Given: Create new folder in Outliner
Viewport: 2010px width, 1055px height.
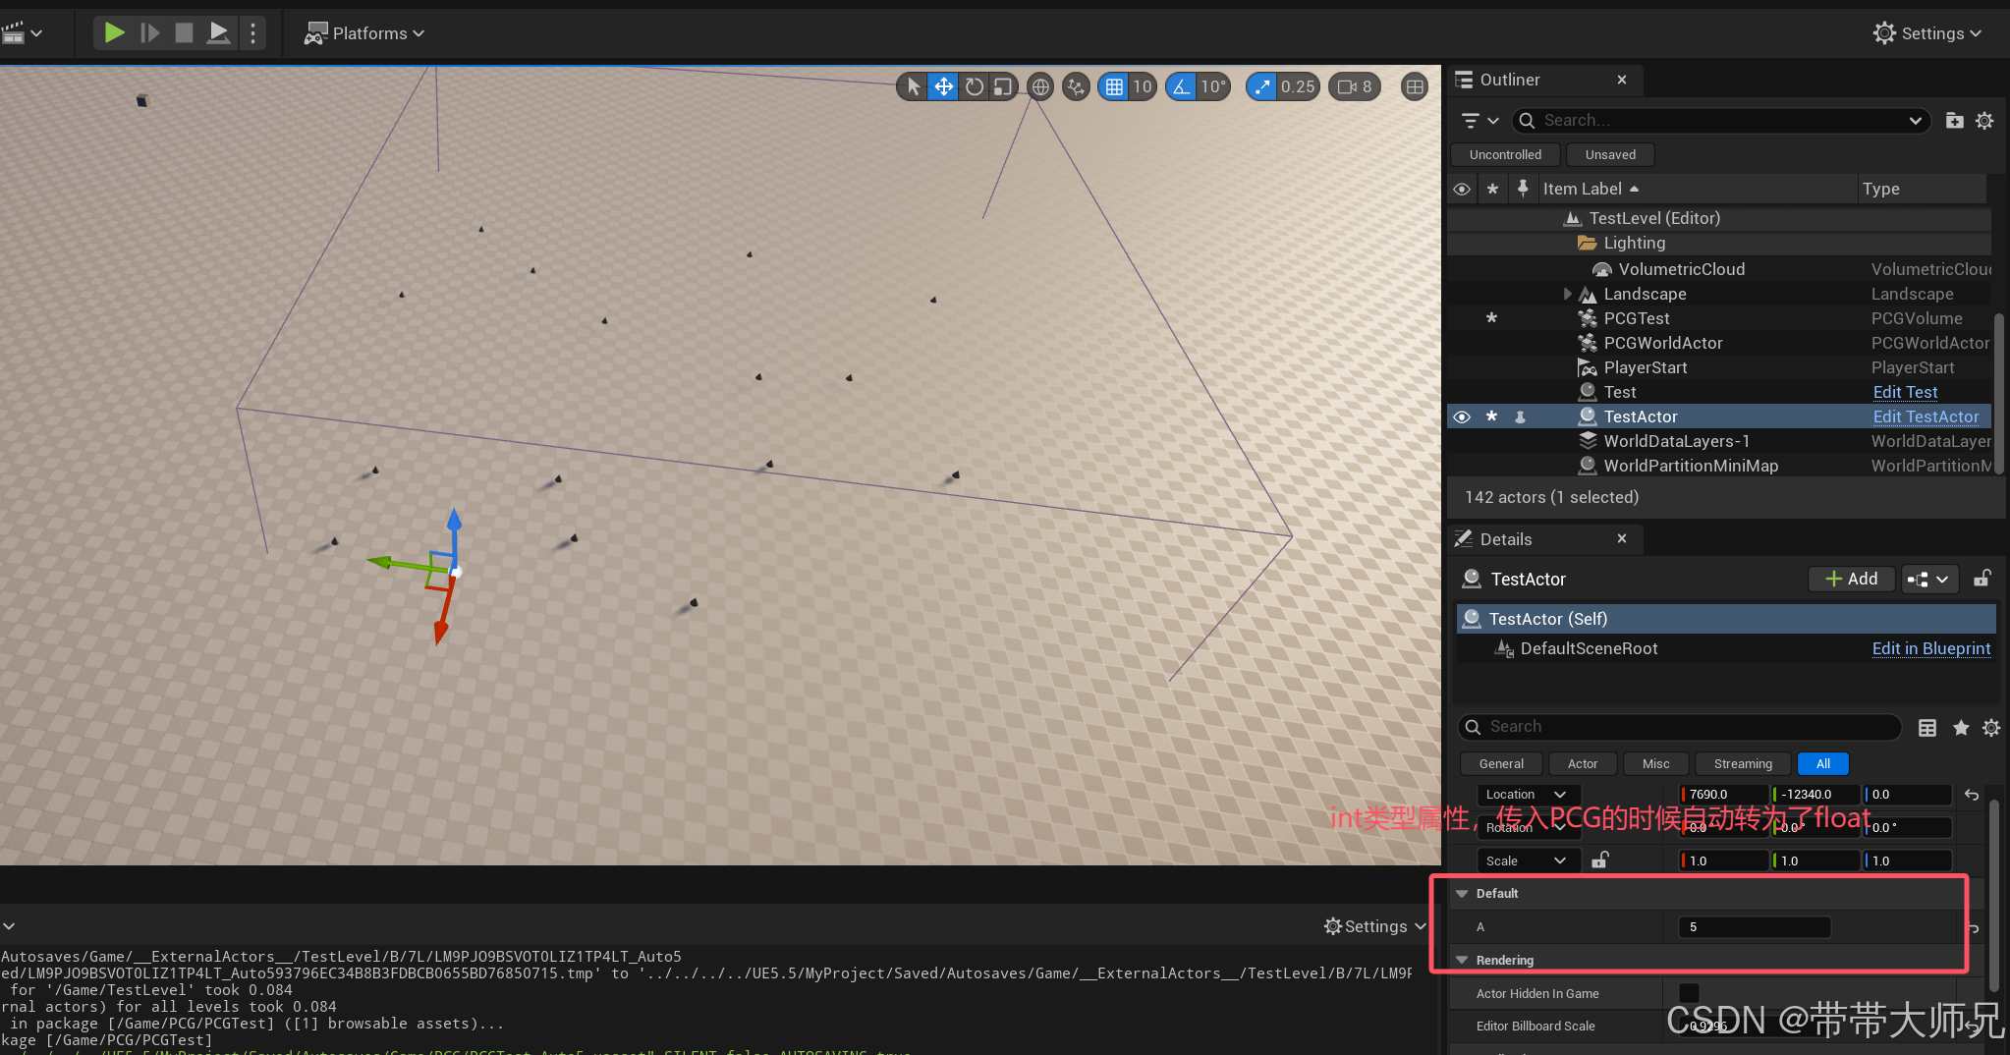Looking at the screenshot, I should pos(1954,120).
